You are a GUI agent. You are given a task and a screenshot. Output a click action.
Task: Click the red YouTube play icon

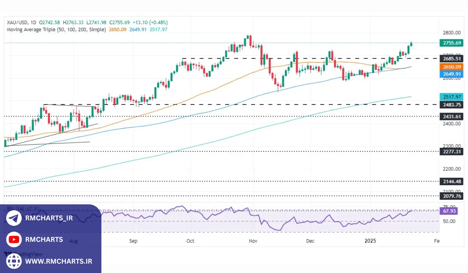[x=14, y=239]
